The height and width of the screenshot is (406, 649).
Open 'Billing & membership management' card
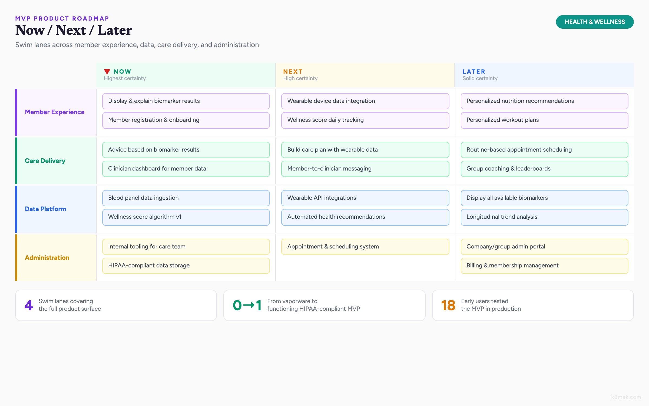pyautogui.click(x=545, y=266)
